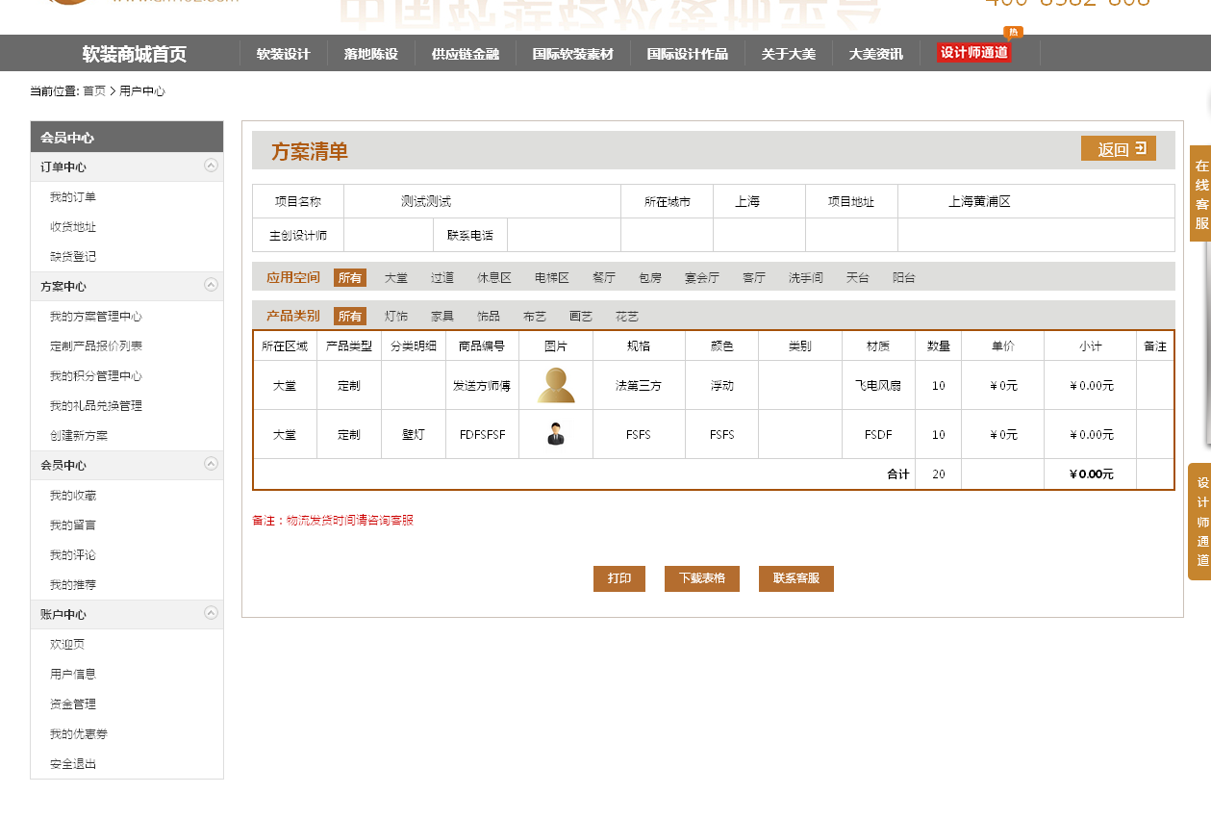Click the businessman product thumbnail
The width and height of the screenshot is (1211, 819).
(556, 434)
